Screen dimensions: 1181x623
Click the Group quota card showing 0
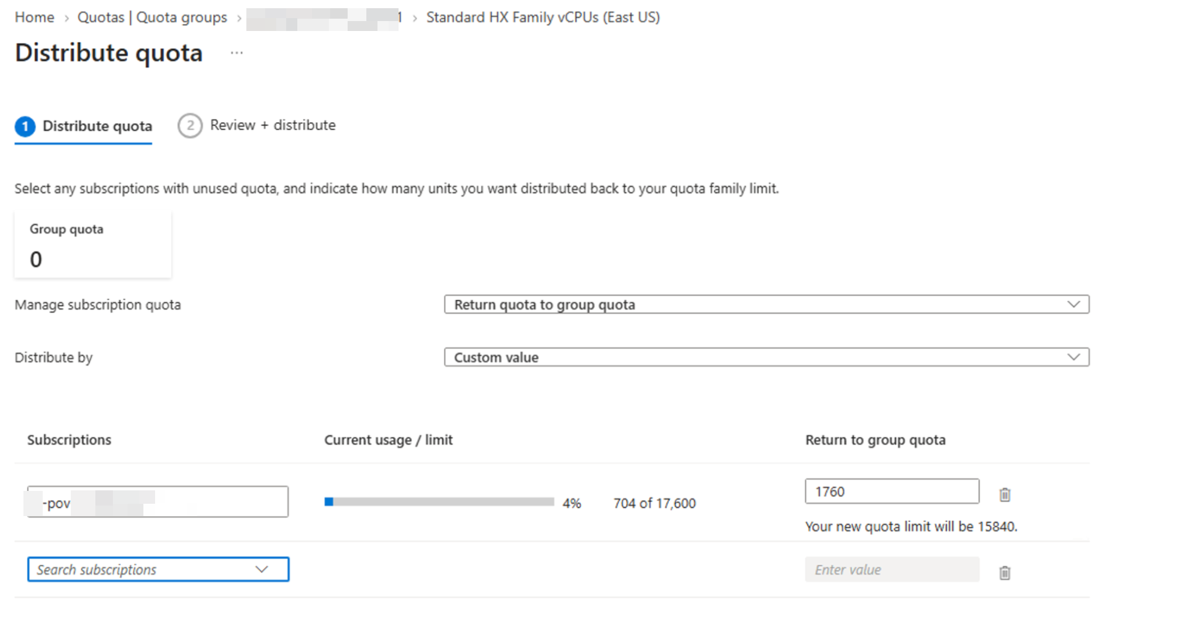pyautogui.click(x=93, y=244)
